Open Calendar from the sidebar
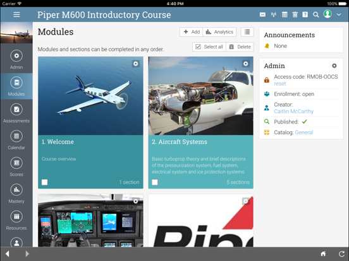 pos(16,140)
